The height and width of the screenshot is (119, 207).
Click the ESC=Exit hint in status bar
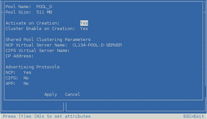(x=194, y=116)
